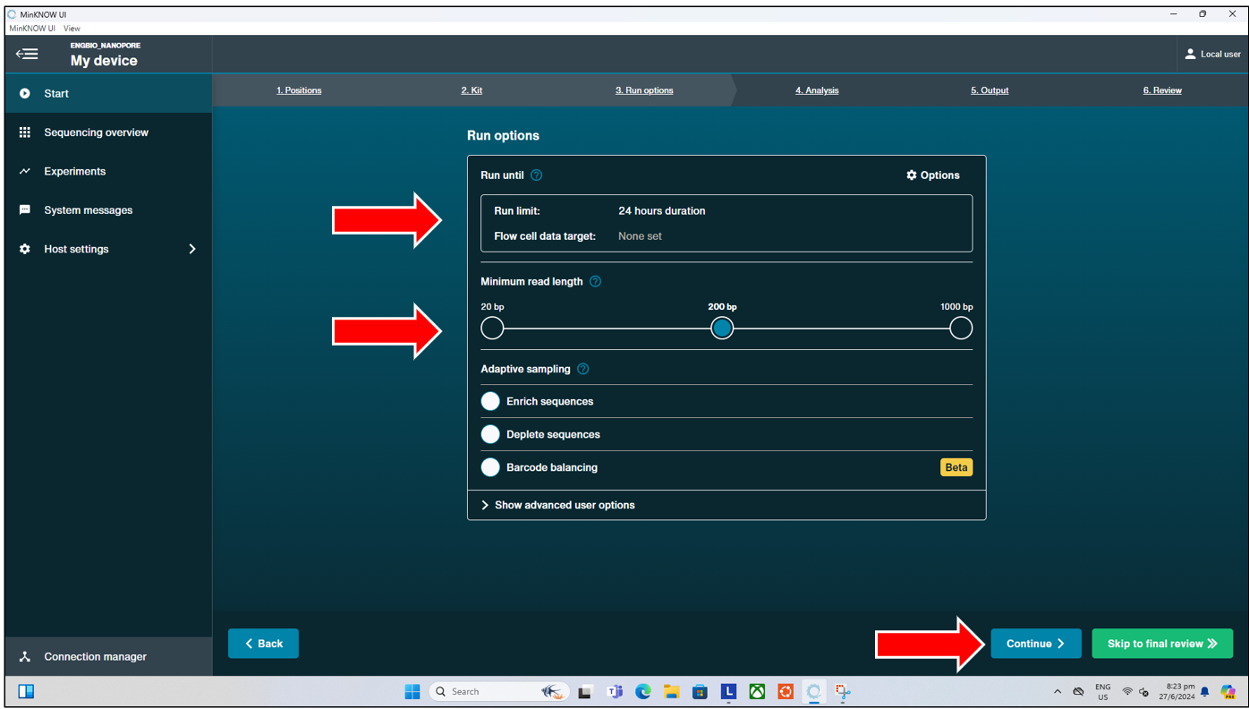The width and height of the screenshot is (1249, 709).
Task: Click the Host settings gear icon
Action: pyautogui.click(x=25, y=249)
